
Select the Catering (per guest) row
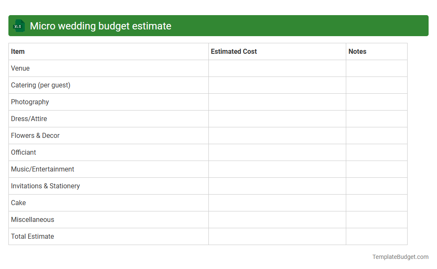click(40, 85)
